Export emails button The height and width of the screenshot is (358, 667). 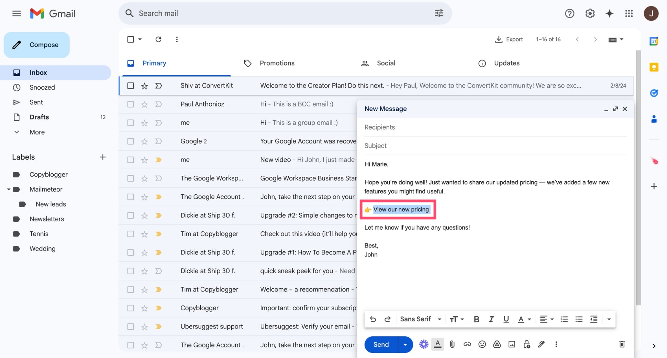pos(509,39)
